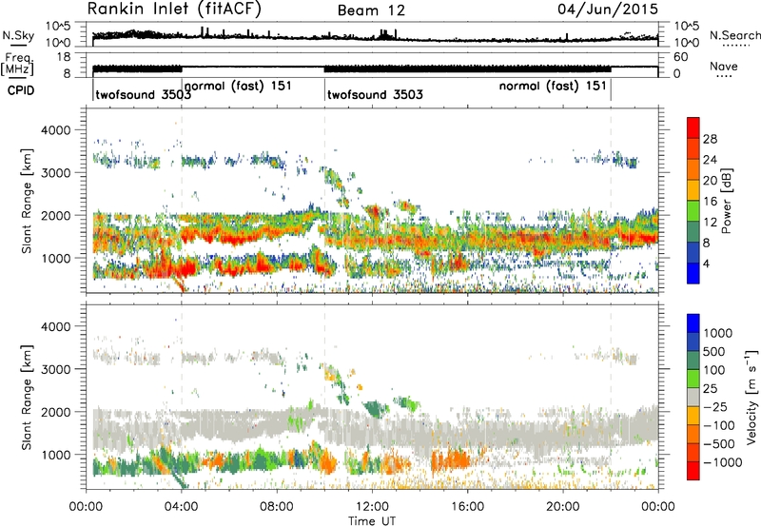Click the 'Velocity [m s-1]' colorbar title

click(x=751, y=397)
